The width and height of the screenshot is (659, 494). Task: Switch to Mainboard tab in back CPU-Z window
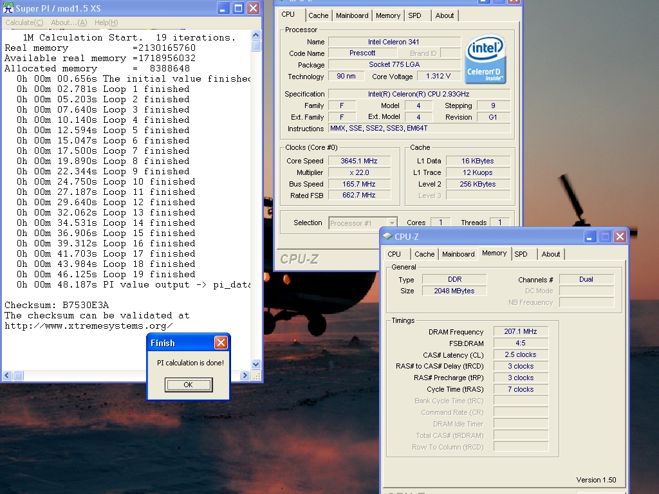352,15
